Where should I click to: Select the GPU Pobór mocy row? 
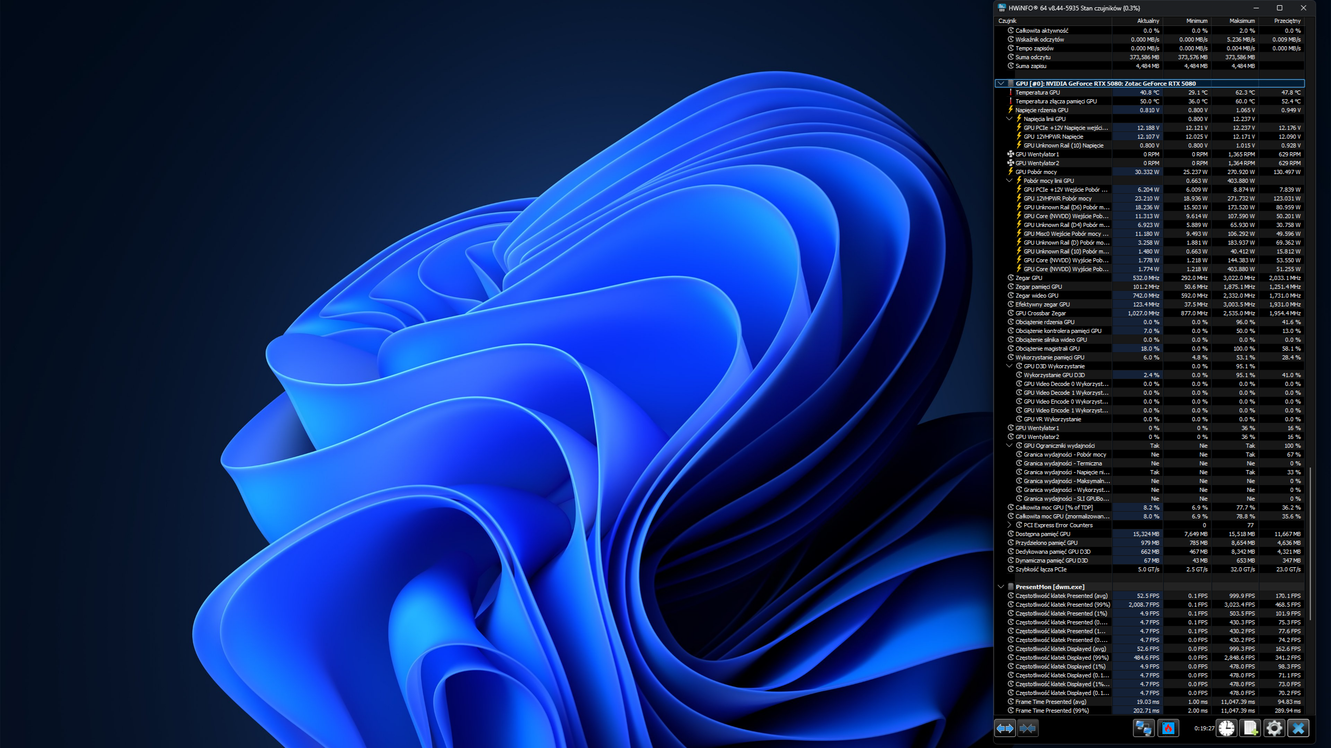(1036, 172)
